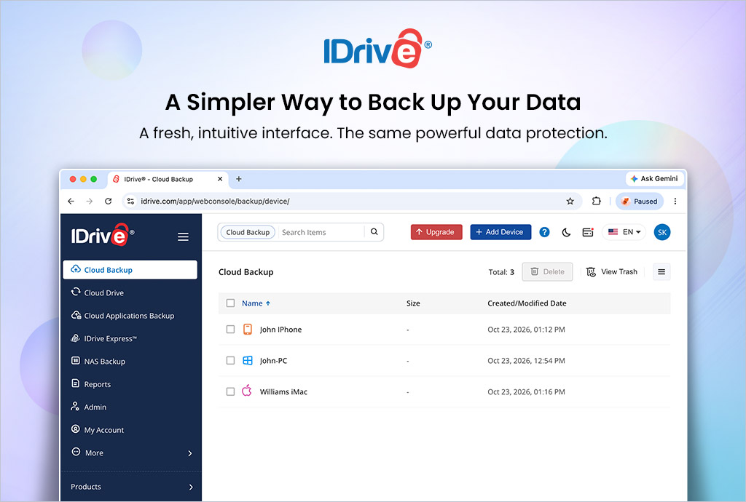Image resolution: width=746 pixels, height=502 pixels.
Task: Open the EN language dropdown
Action: tap(624, 232)
